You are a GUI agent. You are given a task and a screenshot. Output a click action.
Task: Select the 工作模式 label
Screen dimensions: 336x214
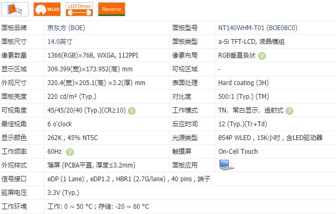coord(185,110)
